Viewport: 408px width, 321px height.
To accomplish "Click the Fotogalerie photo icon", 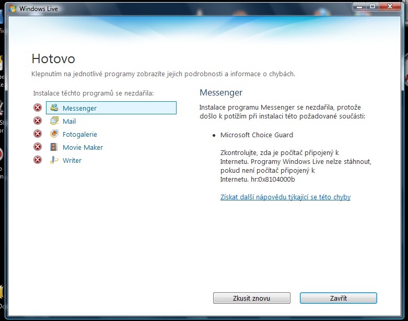I will (x=54, y=134).
